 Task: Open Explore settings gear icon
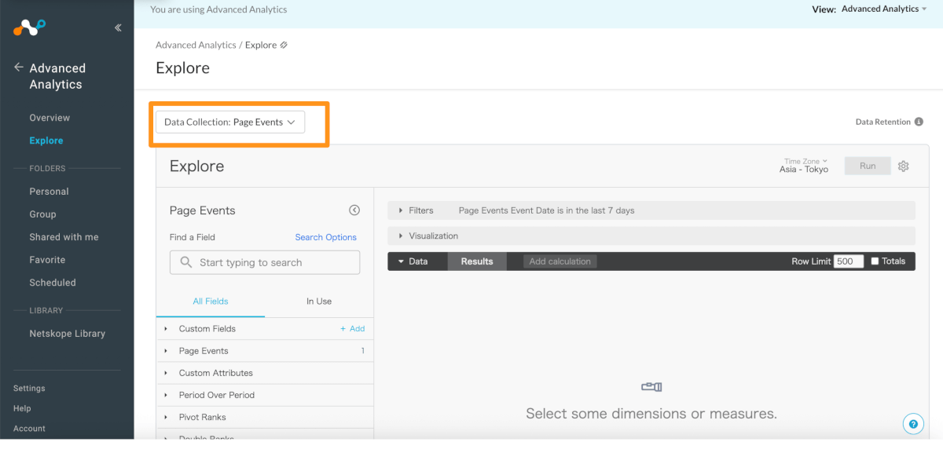tap(904, 166)
